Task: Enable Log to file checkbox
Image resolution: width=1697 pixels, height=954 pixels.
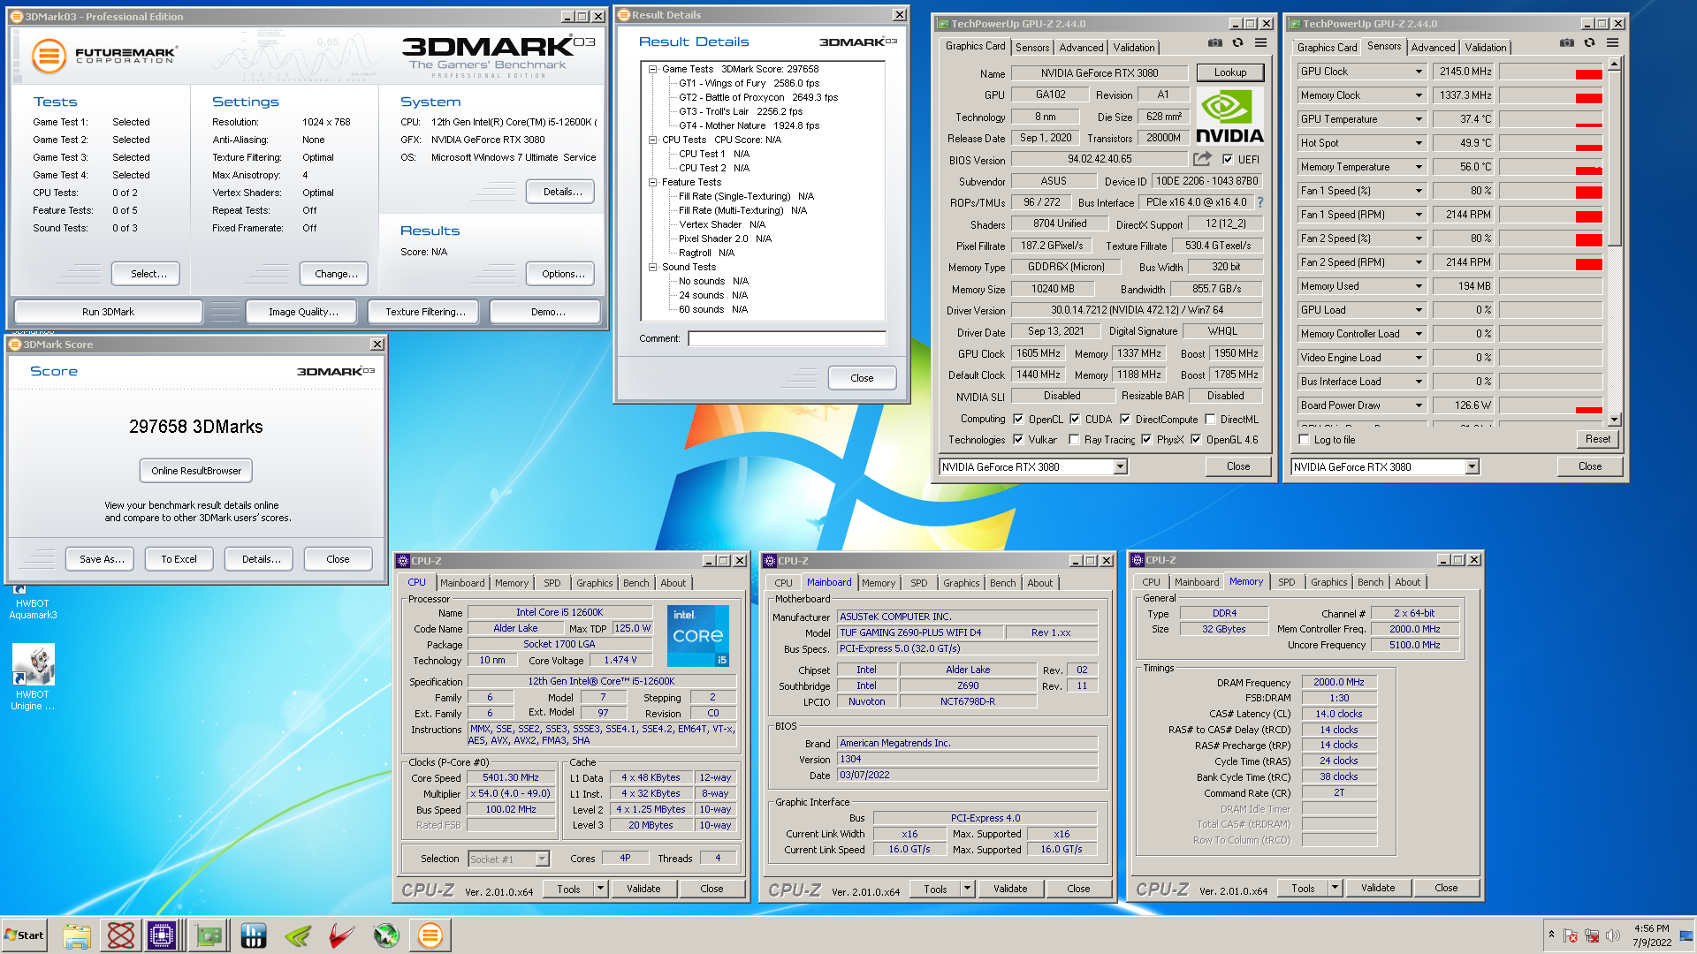Action: (1304, 439)
